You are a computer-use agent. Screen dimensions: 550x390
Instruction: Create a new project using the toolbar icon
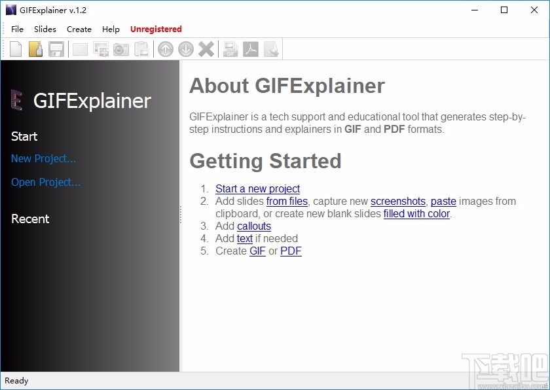coord(15,48)
